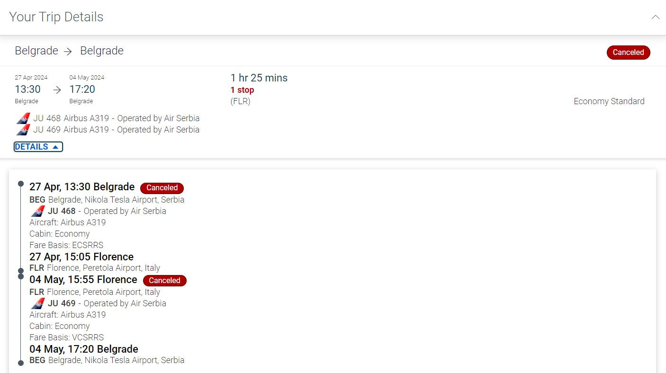Click the Air Serbia icon in JU 468 details
666x373 pixels.
[38, 211]
